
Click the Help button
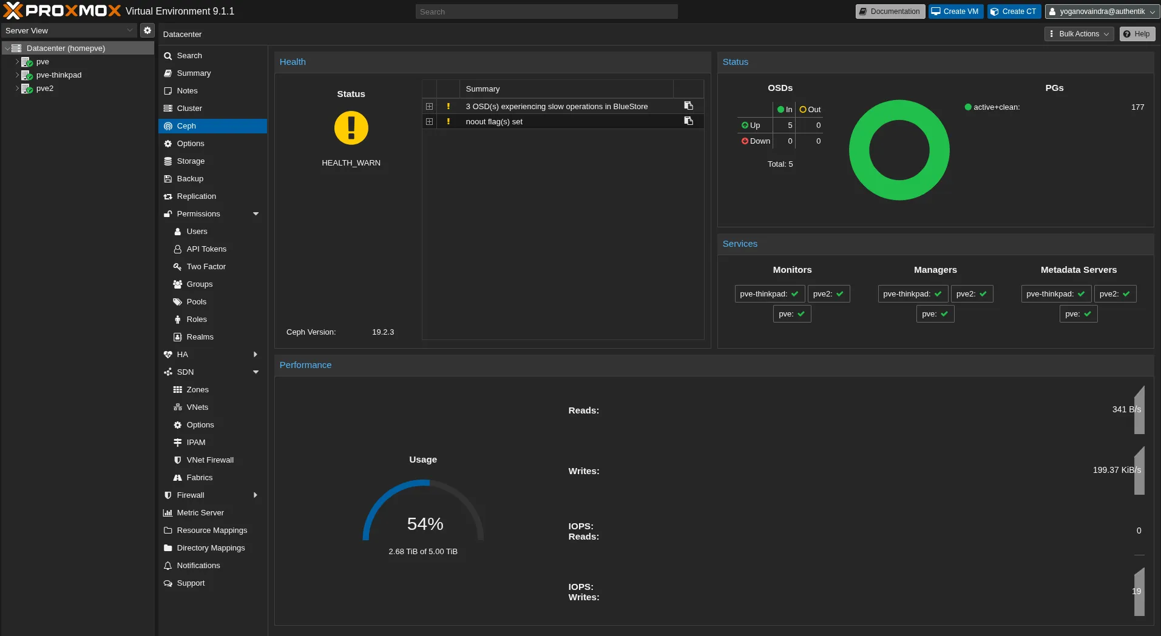click(1137, 34)
